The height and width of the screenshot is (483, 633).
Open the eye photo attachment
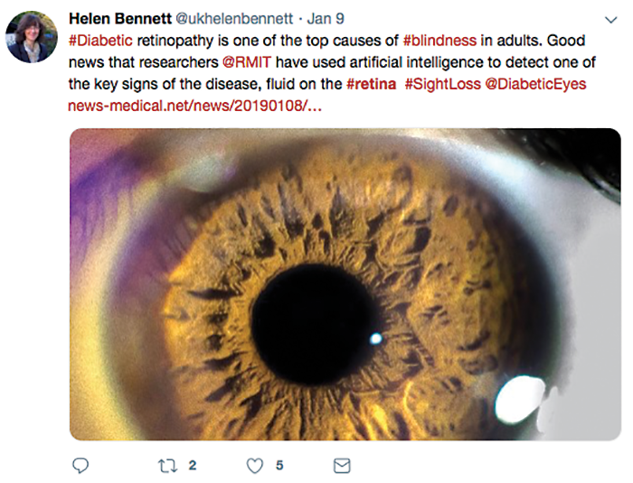tap(345, 284)
